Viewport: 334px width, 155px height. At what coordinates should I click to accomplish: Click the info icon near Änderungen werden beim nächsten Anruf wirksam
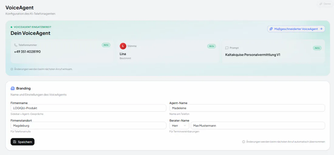pos(12,69)
